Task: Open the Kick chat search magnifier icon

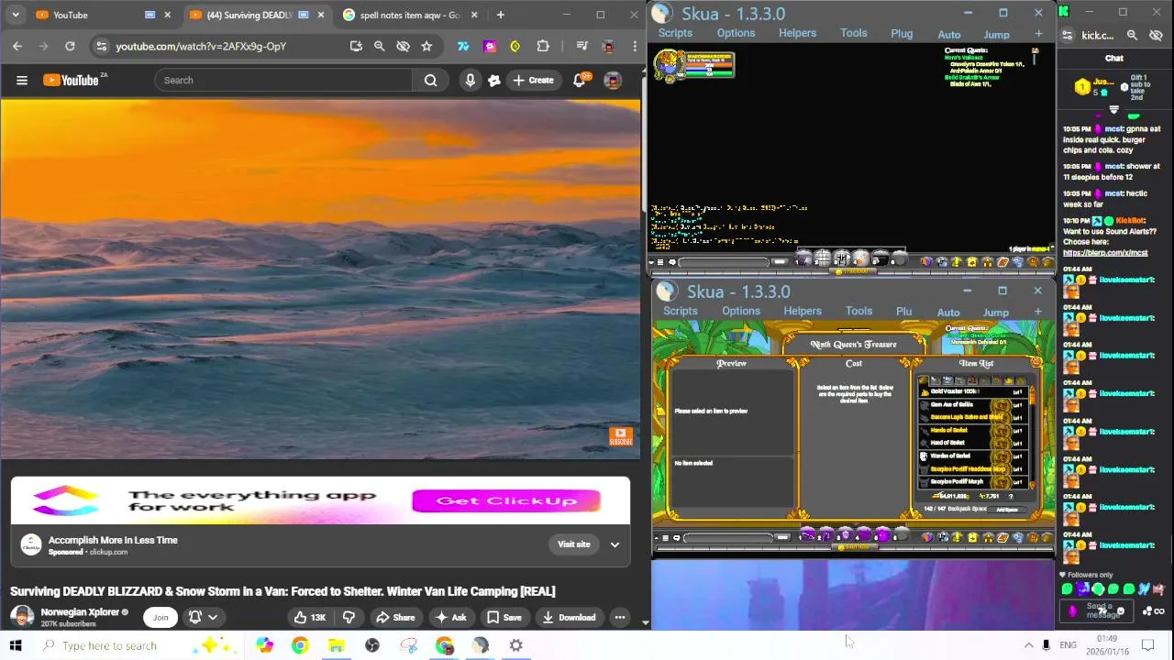Action: (x=1132, y=36)
